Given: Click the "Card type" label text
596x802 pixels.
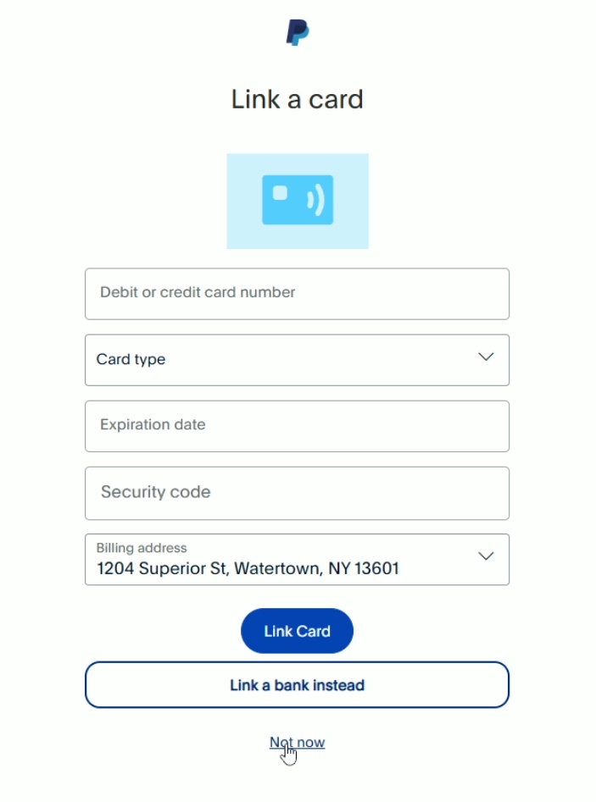Looking at the screenshot, I should coord(131,359).
